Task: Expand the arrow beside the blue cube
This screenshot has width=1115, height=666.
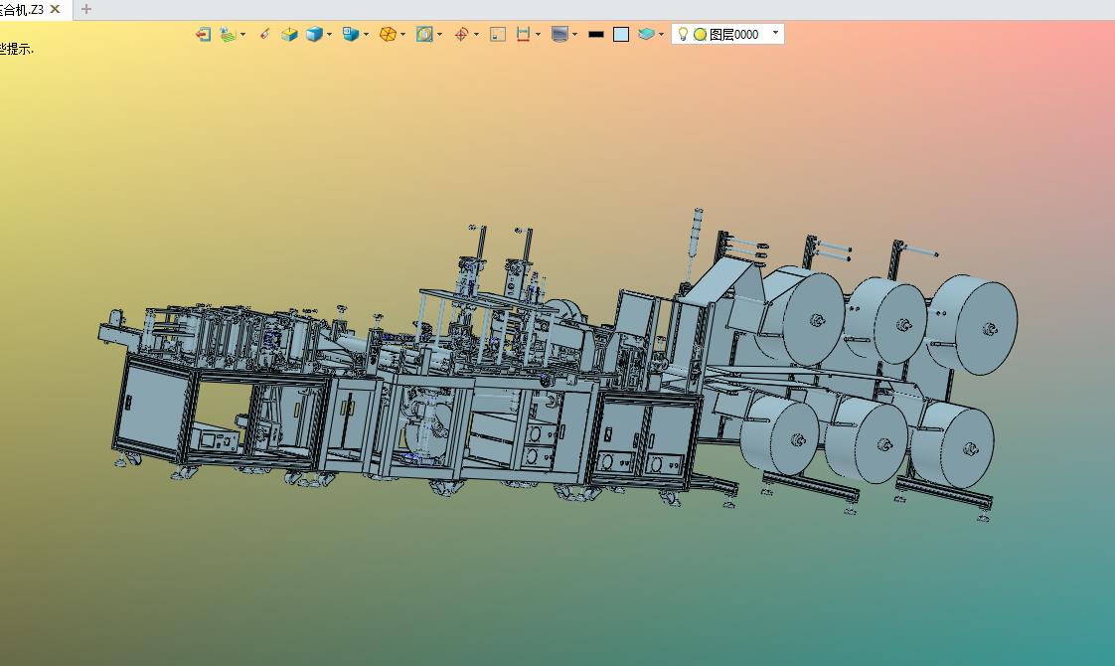Action: click(x=330, y=35)
